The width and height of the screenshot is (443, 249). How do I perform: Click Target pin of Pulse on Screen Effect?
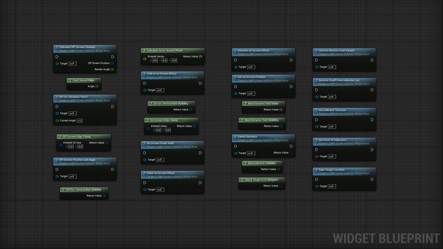coord(145,190)
